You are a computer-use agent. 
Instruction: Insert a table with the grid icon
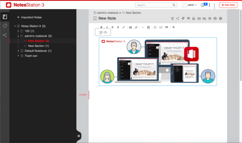pyautogui.click(x=148, y=27)
